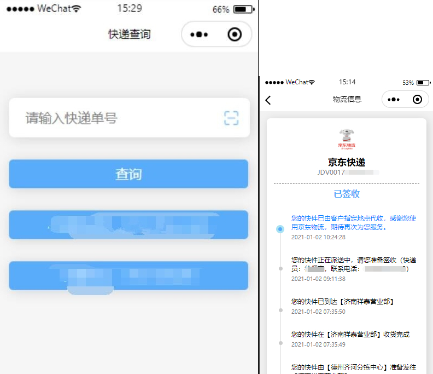Open the three-dot menu on the 快递查询 page
The height and width of the screenshot is (374, 433).
click(199, 34)
